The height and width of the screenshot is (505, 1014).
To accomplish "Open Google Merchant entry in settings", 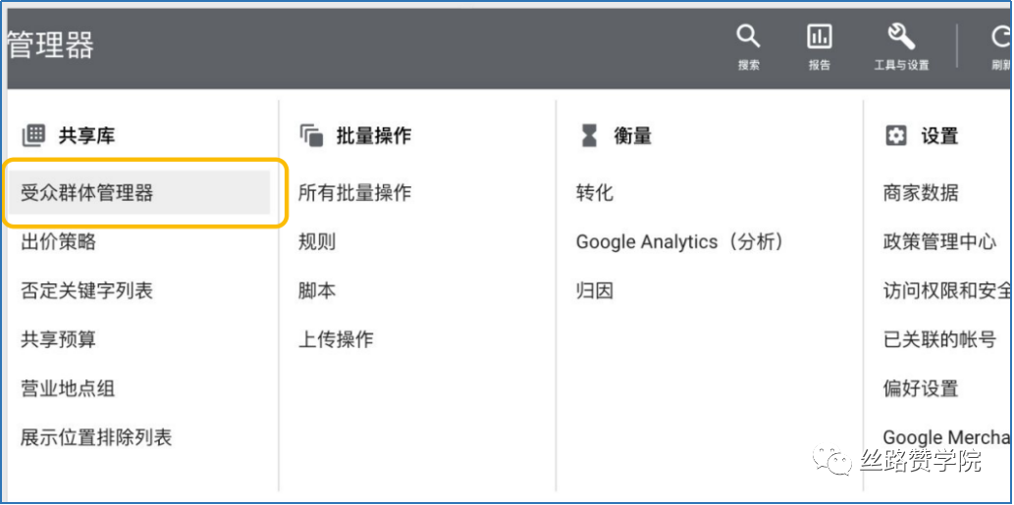I will tap(948, 438).
